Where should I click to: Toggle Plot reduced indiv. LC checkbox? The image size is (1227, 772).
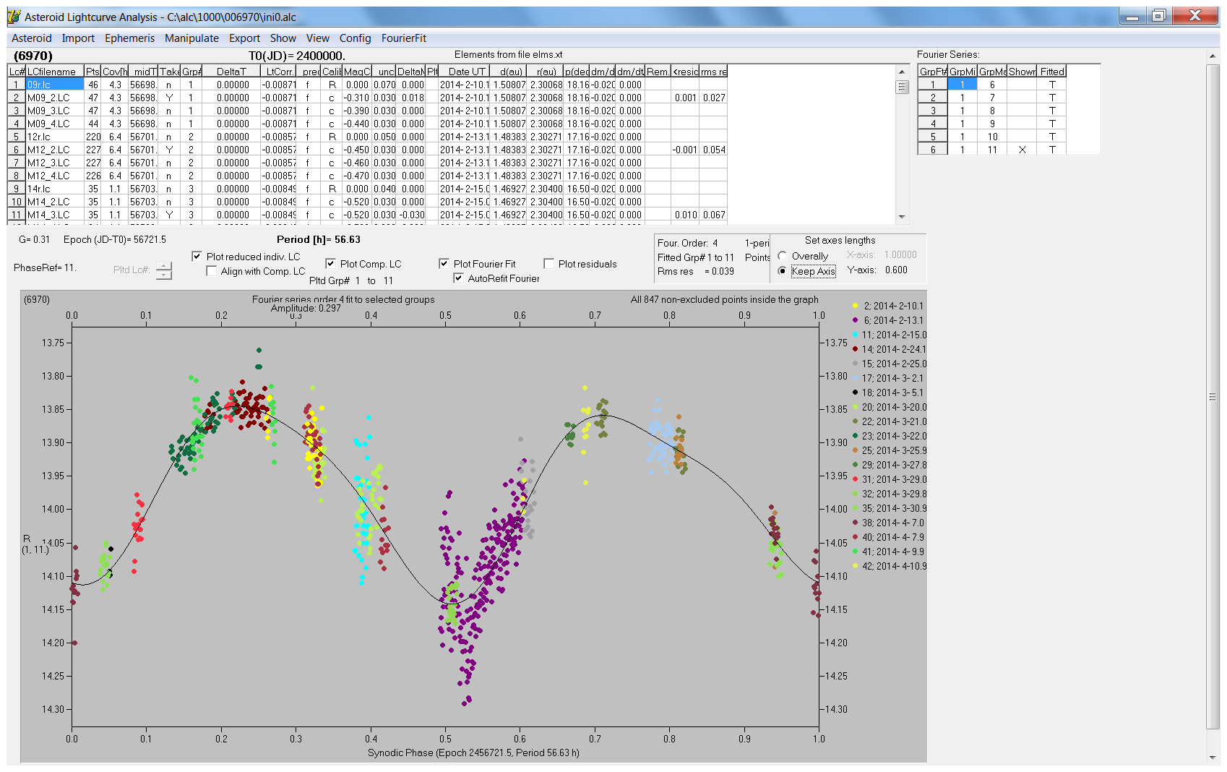coord(197,257)
